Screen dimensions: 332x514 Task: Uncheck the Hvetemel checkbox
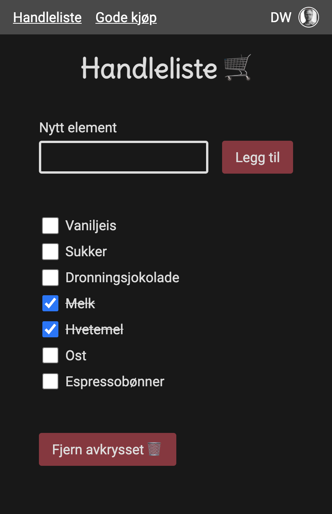click(50, 329)
